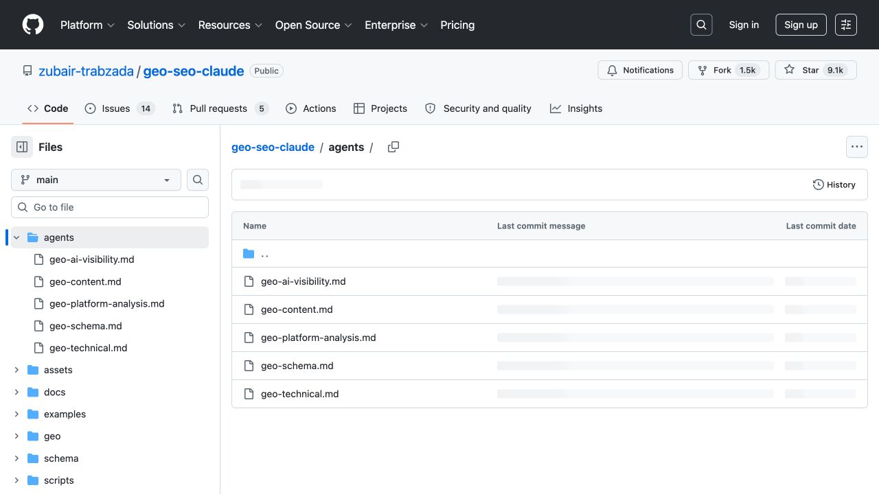Open the three-dots more options menu

coord(856,147)
